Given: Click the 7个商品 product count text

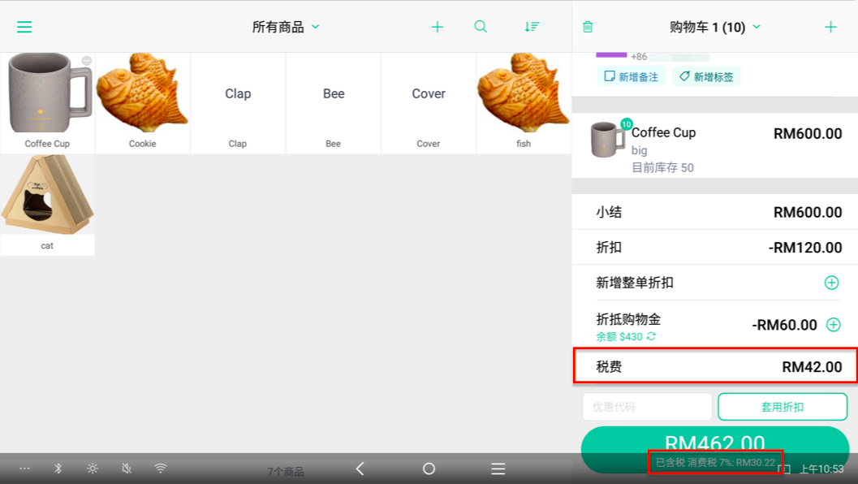Looking at the screenshot, I should pos(286,471).
